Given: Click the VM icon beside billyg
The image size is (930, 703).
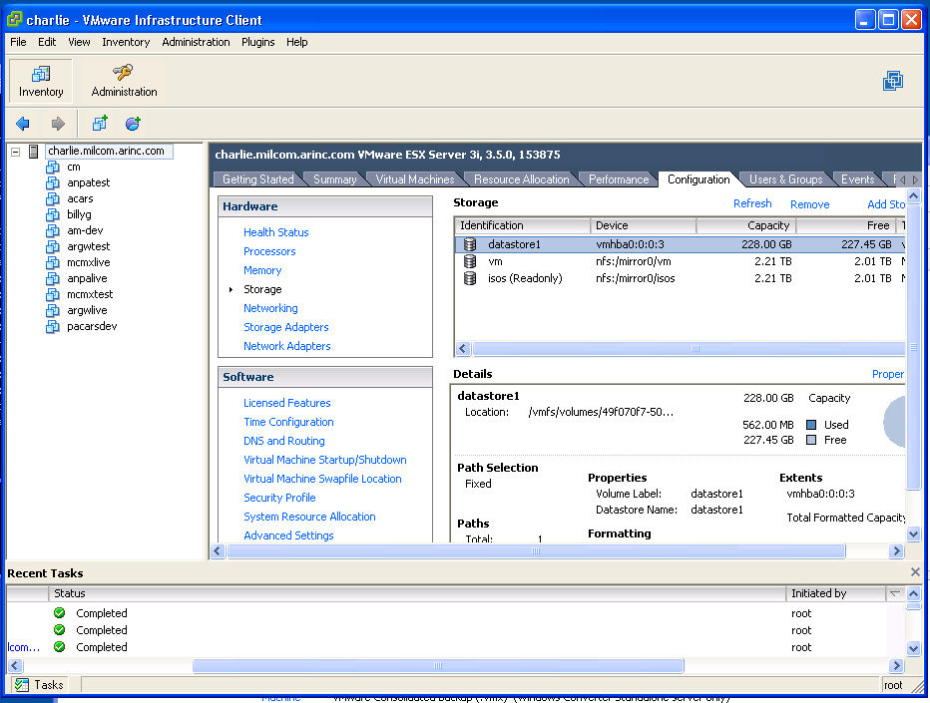Looking at the screenshot, I should [53, 214].
